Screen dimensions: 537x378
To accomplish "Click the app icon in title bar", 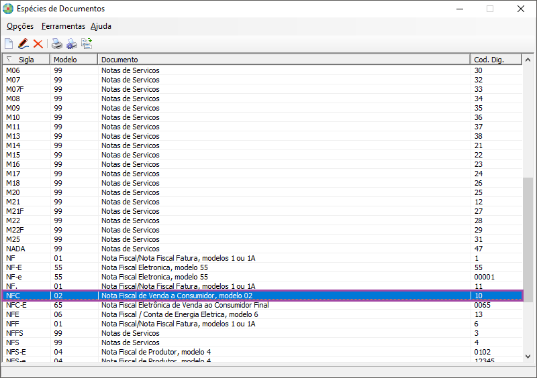I will [8, 9].
